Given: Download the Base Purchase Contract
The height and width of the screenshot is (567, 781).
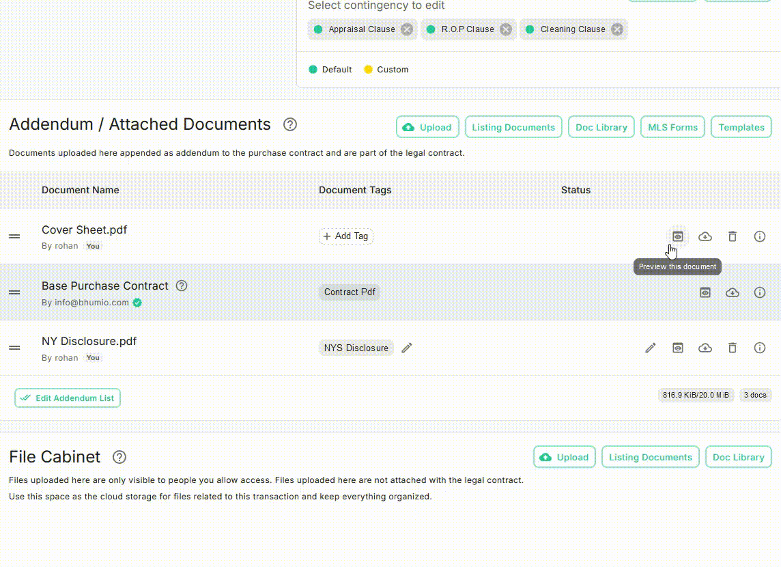Looking at the screenshot, I should (x=733, y=292).
